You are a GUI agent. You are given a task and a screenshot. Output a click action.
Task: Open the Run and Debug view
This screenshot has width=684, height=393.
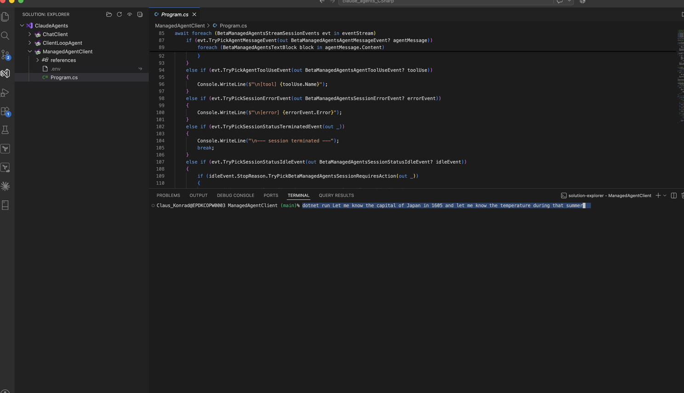tap(5, 92)
